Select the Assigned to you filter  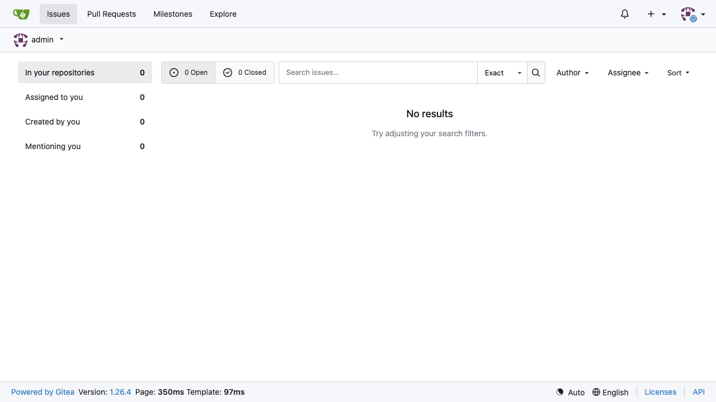pos(85,97)
